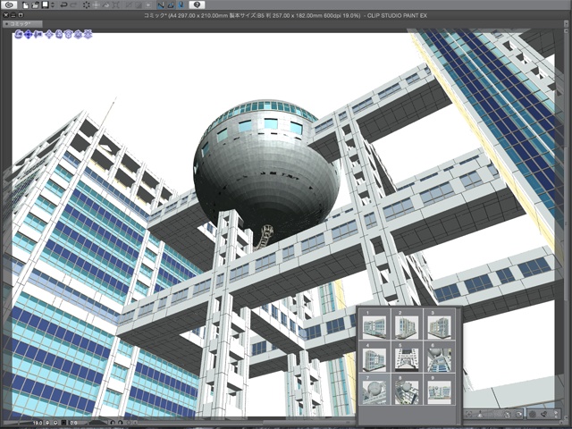The width and height of the screenshot is (572, 429).
Task: Click the 3D sphere settings launcher icon
Action: tap(533, 414)
